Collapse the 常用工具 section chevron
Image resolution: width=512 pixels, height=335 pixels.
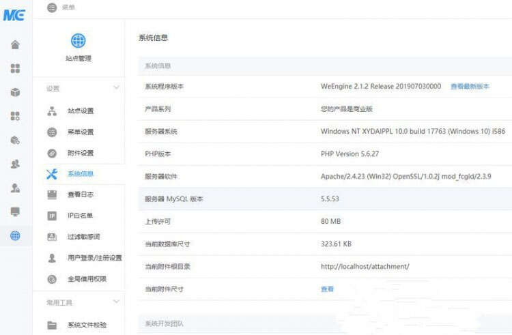[x=116, y=302]
